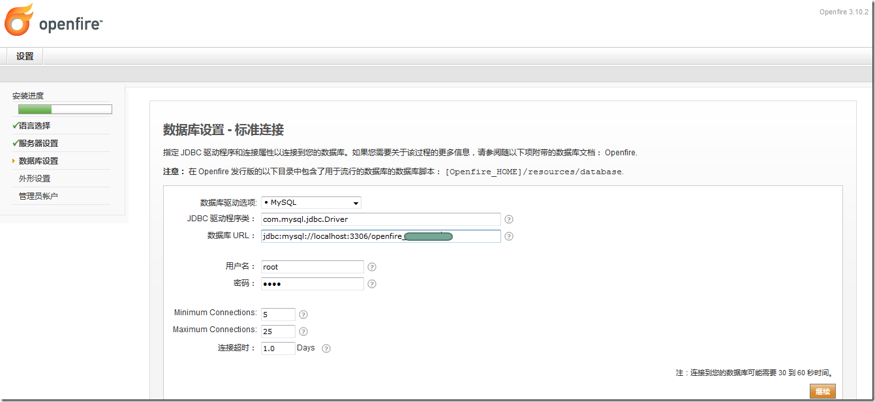Click heading 数据库设置 - 标准连接
Image resolution: width=875 pixels, height=402 pixels.
(223, 130)
